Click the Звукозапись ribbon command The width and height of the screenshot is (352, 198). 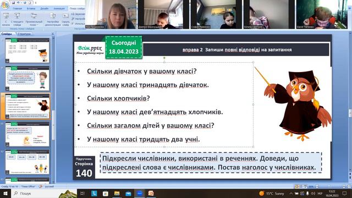click(78, 14)
